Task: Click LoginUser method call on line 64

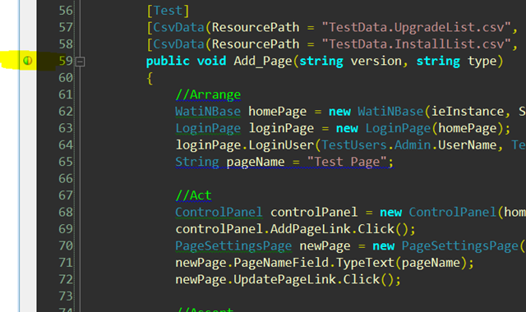Action: click(281, 145)
